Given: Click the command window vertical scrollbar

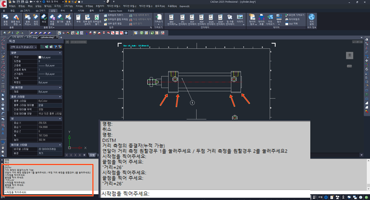Looking at the screenshot, I should (368, 174).
